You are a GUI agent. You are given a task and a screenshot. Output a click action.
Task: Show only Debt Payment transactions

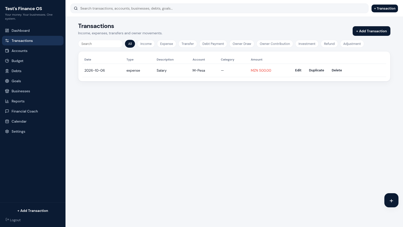tap(213, 44)
